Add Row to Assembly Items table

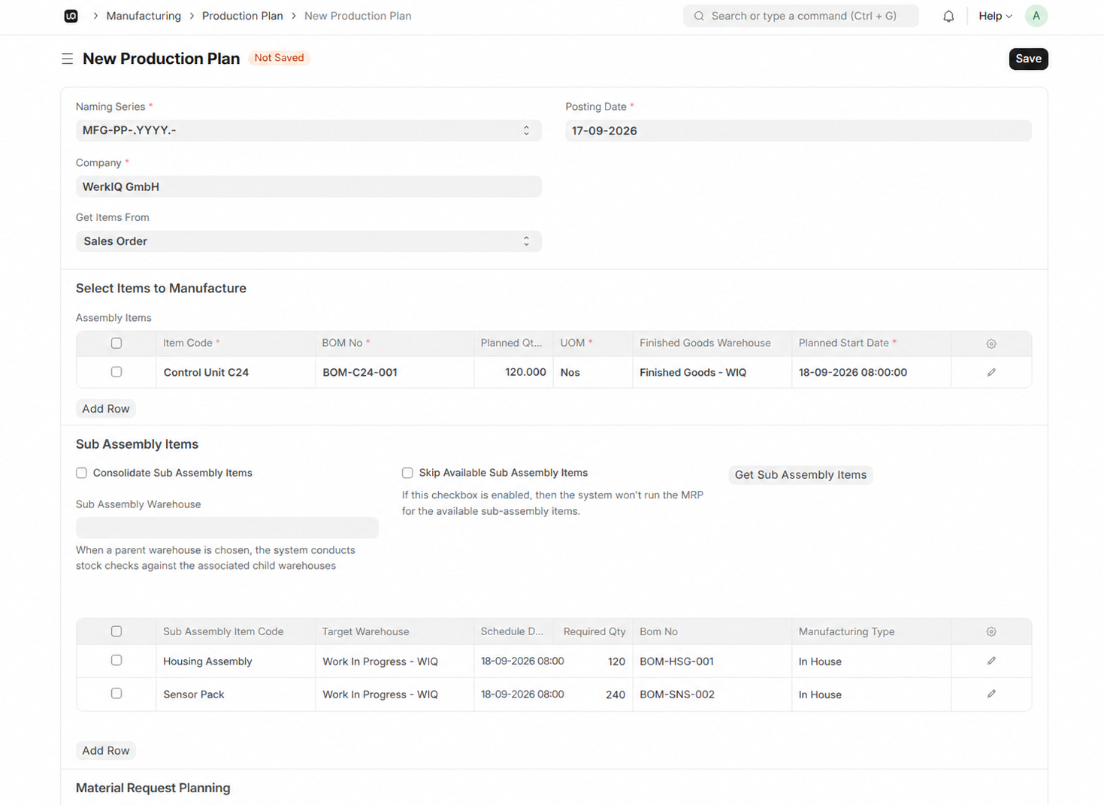[106, 409]
